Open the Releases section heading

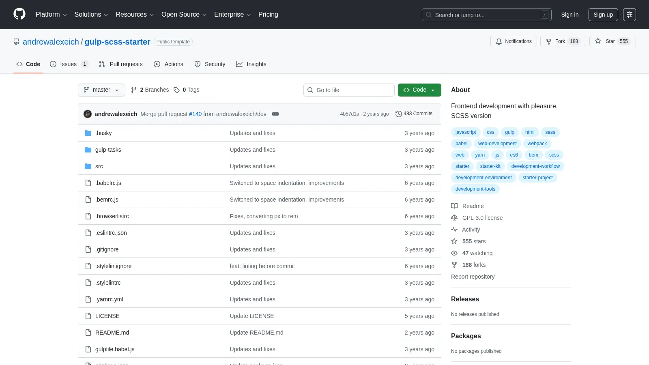pos(465,299)
